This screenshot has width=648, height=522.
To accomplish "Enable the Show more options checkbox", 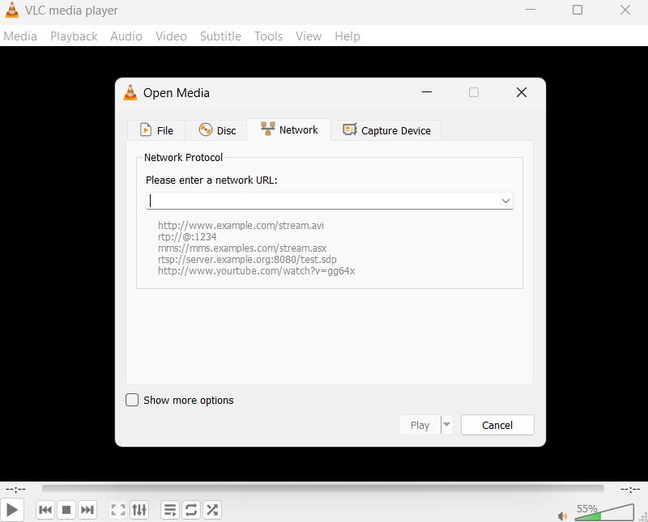I will coord(132,400).
